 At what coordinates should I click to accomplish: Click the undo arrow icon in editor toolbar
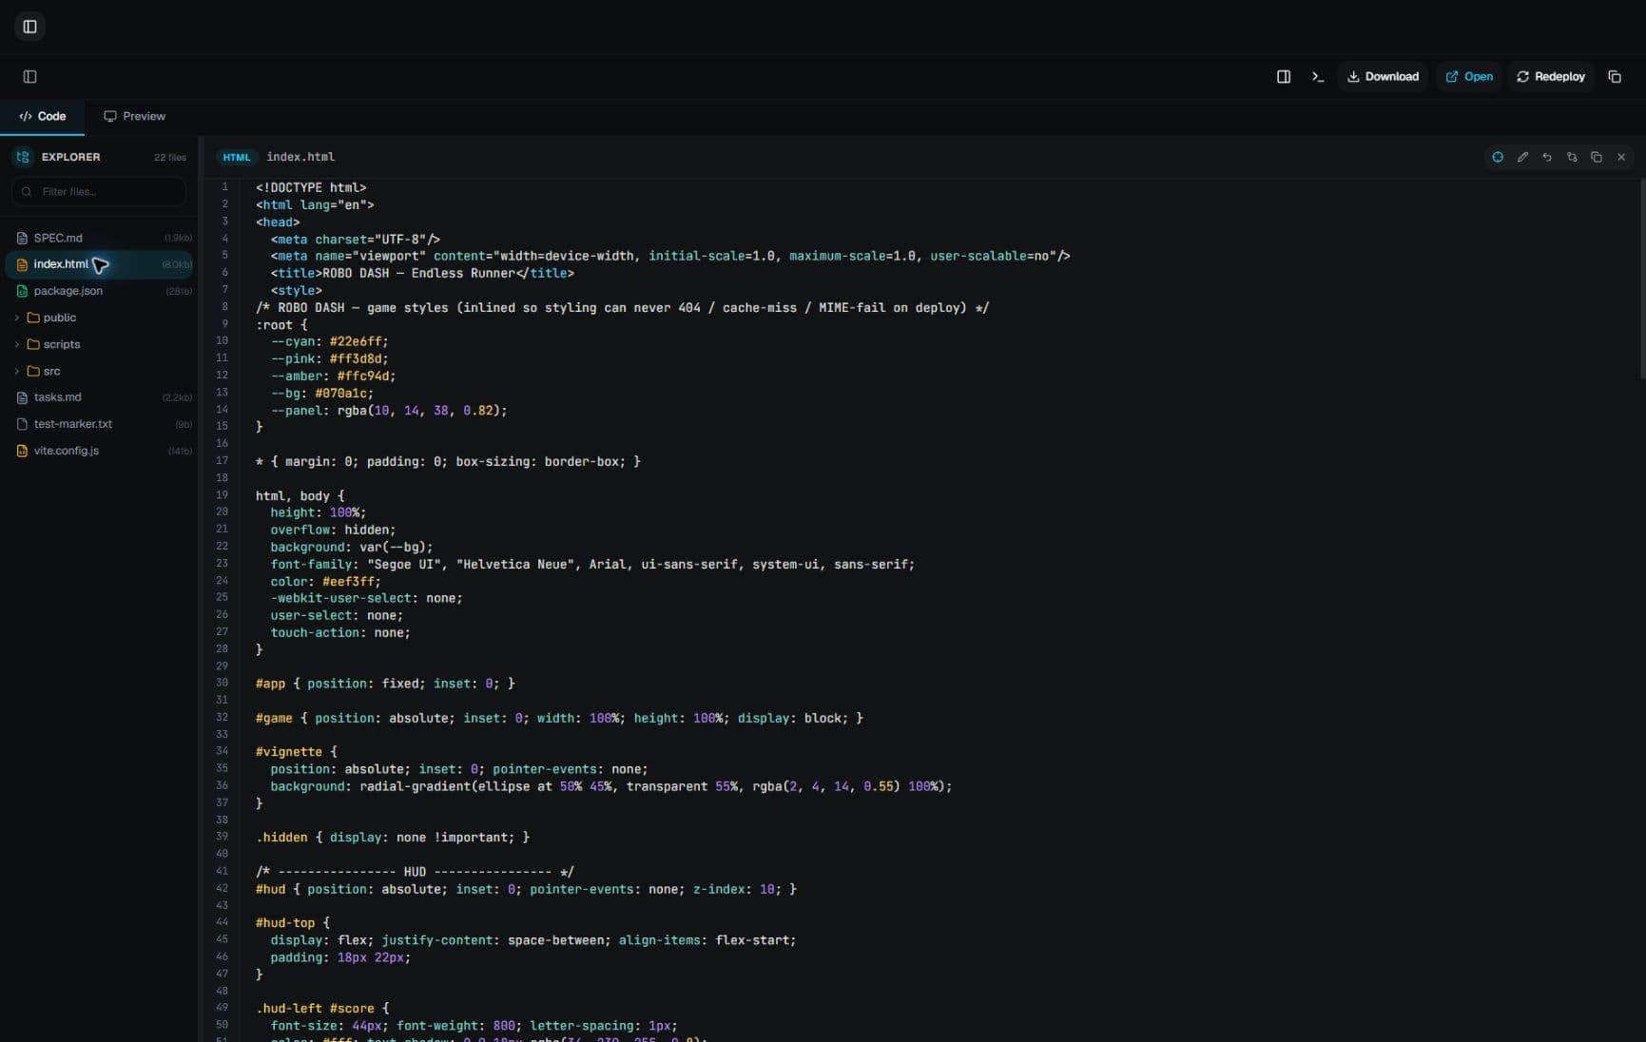(1547, 157)
